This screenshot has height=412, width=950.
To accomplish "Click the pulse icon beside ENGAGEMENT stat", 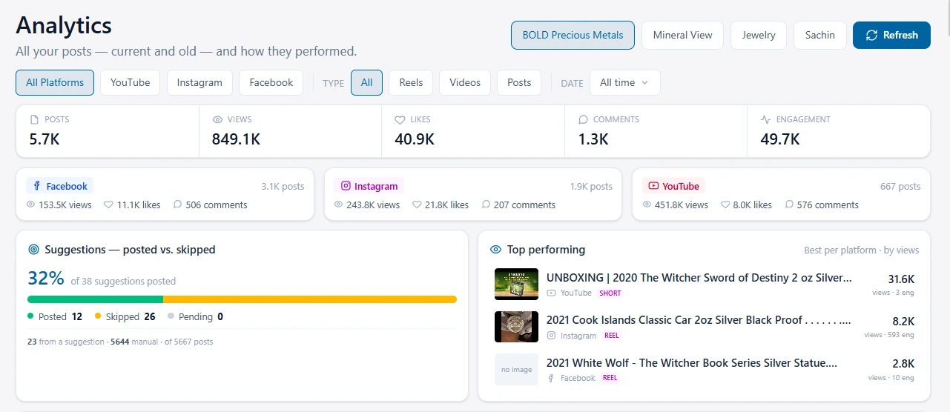I will click(766, 119).
